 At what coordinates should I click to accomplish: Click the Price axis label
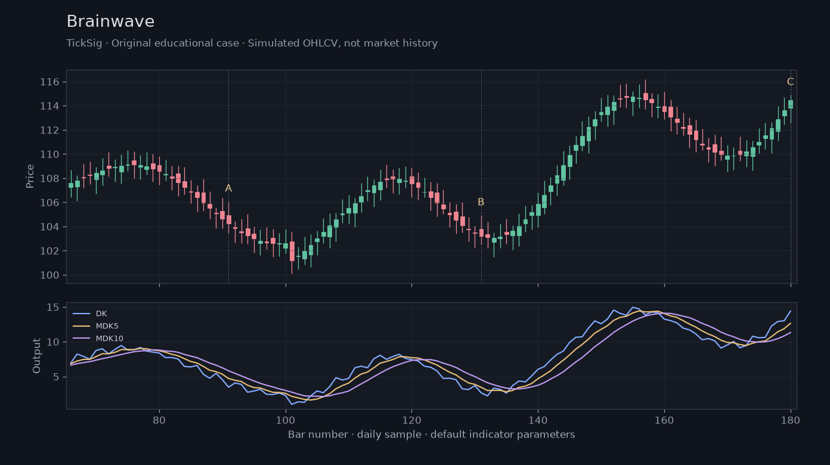pyautogui.click(x=30, y=176)
